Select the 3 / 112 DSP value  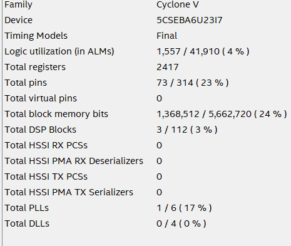click(187, 130)
